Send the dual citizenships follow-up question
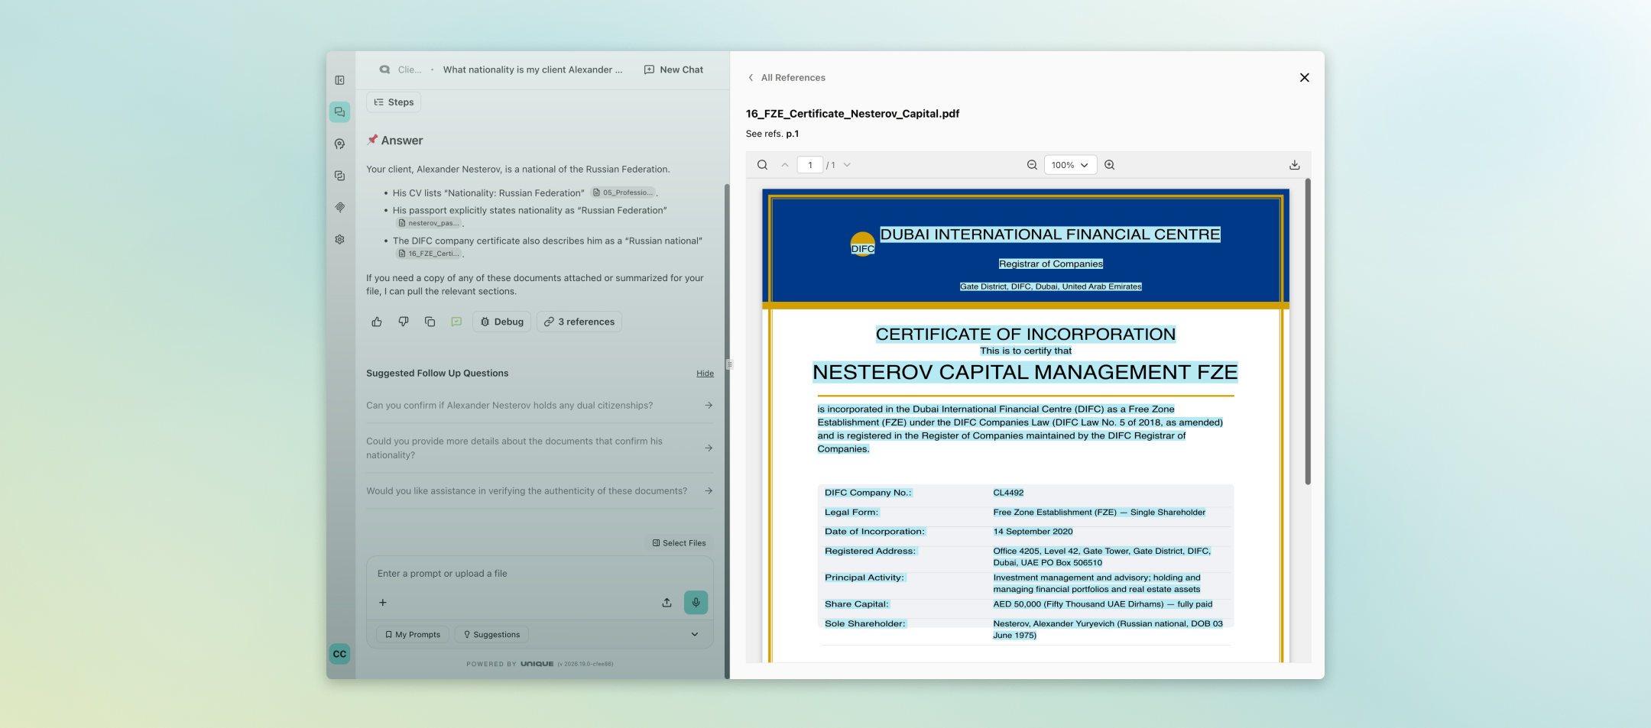 540,406
